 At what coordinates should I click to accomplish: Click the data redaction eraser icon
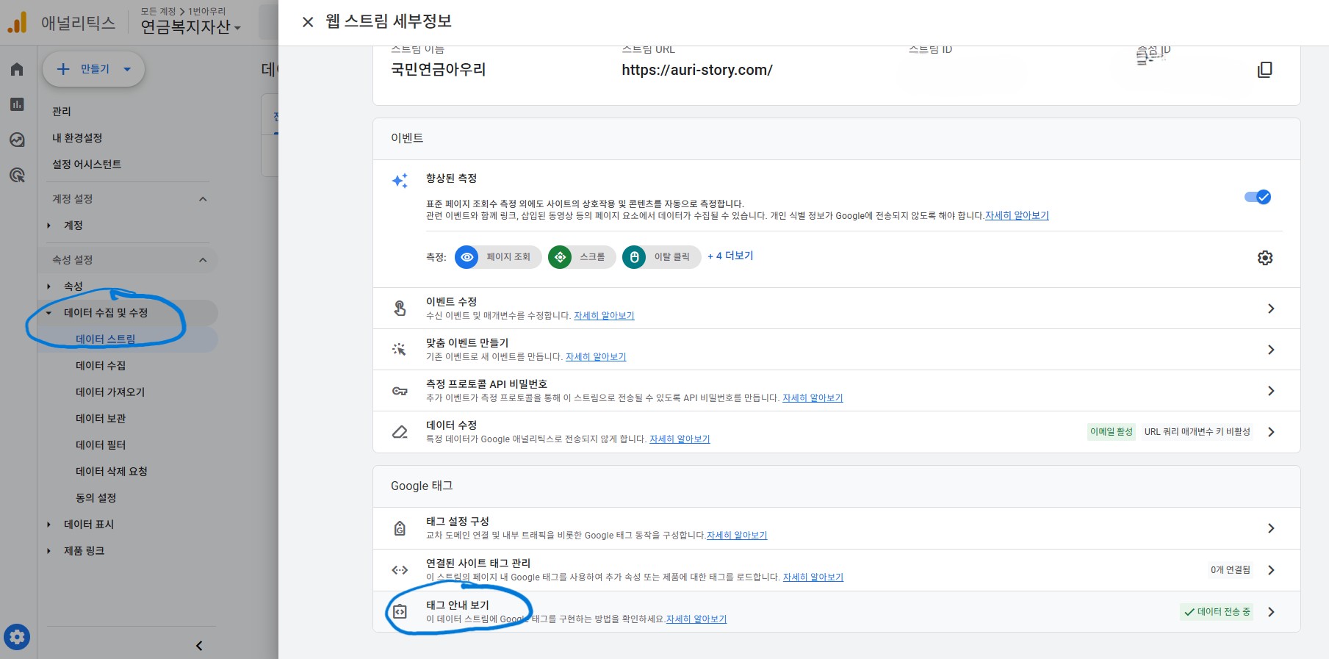tap(400, 432)
